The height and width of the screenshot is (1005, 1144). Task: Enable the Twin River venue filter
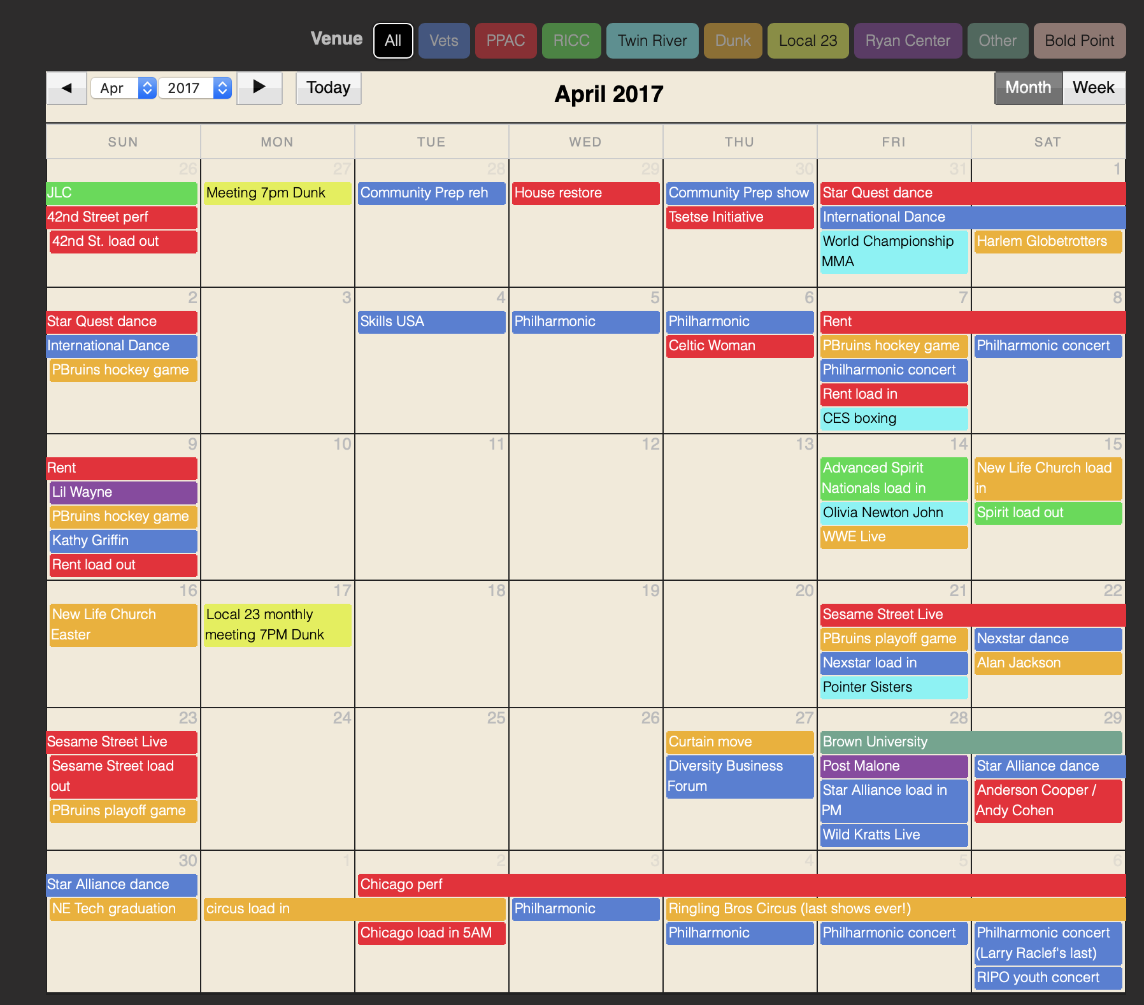click(652, 41)
